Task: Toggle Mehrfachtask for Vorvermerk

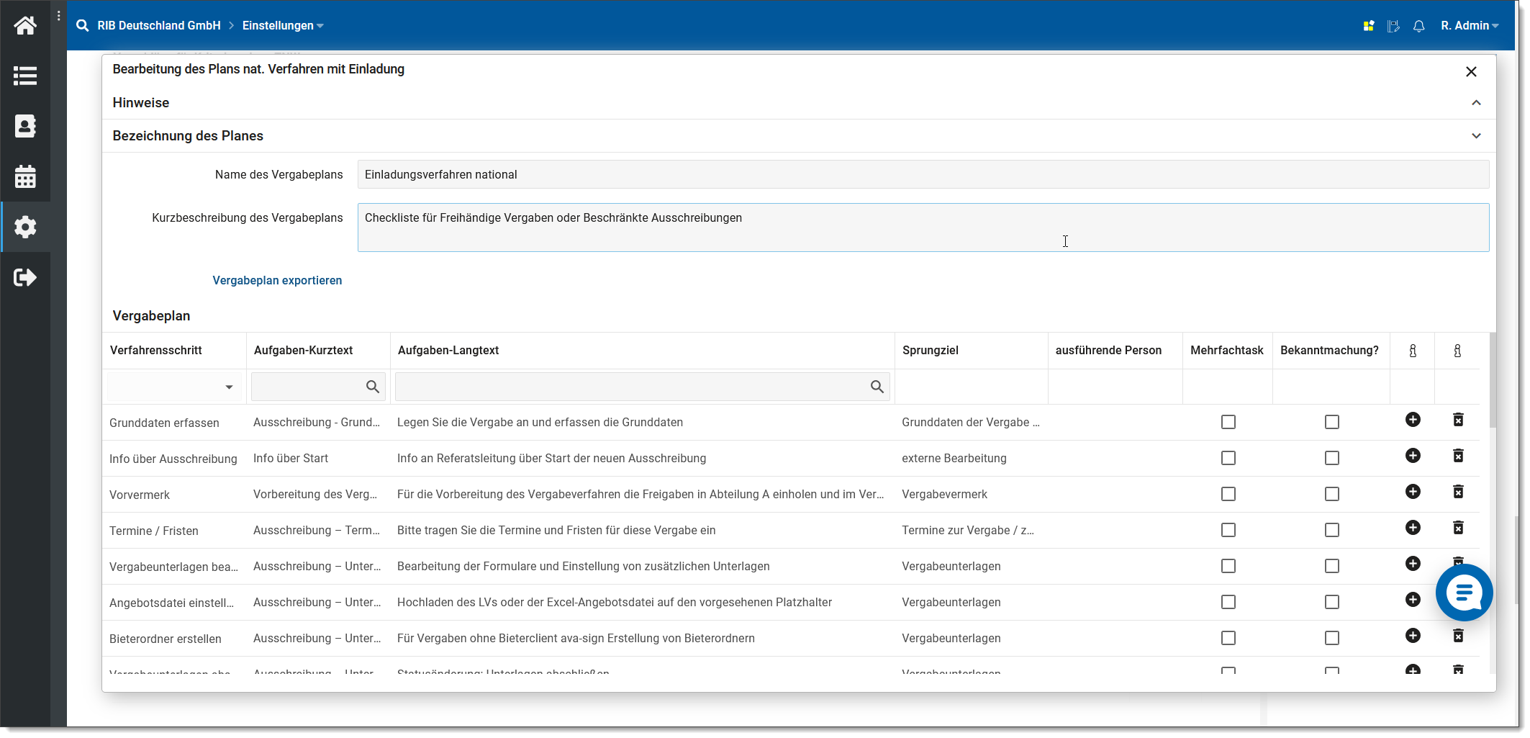Action: click(1228, 494)
